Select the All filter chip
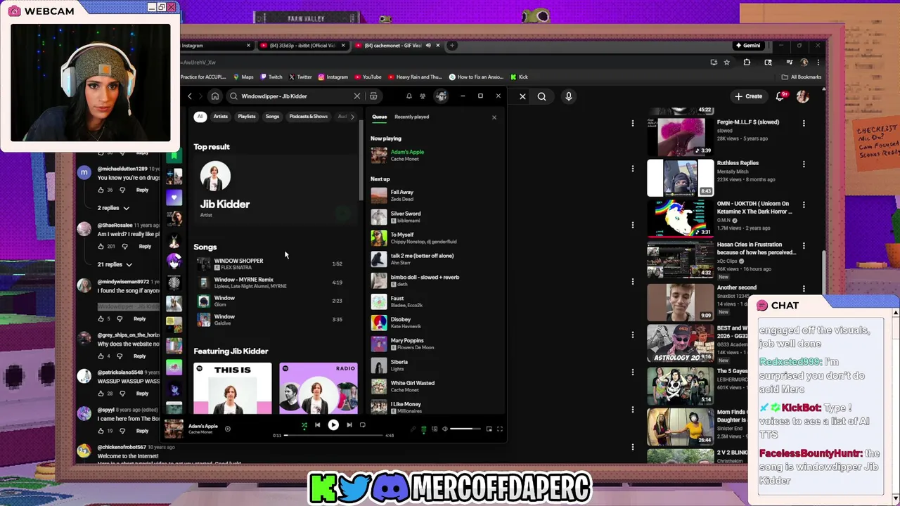 point(200,117)
